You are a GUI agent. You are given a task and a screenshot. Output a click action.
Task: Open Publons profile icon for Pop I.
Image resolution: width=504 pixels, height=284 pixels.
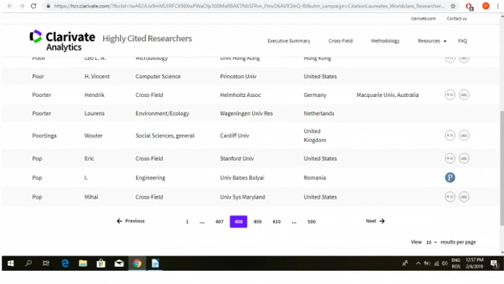450,178
